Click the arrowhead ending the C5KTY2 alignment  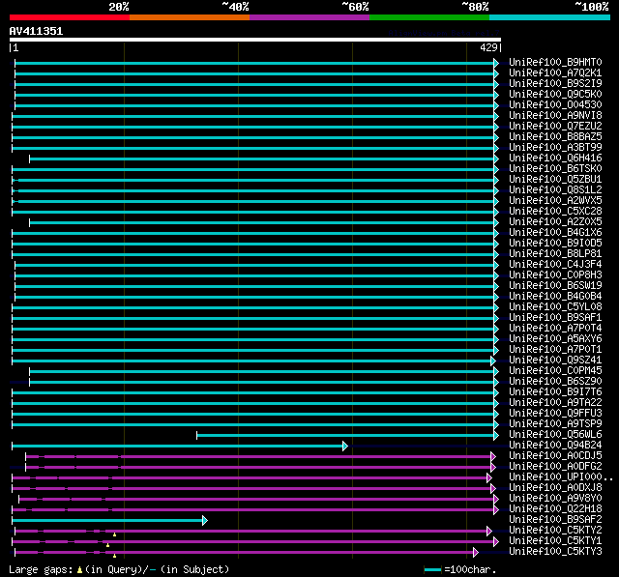489,531
